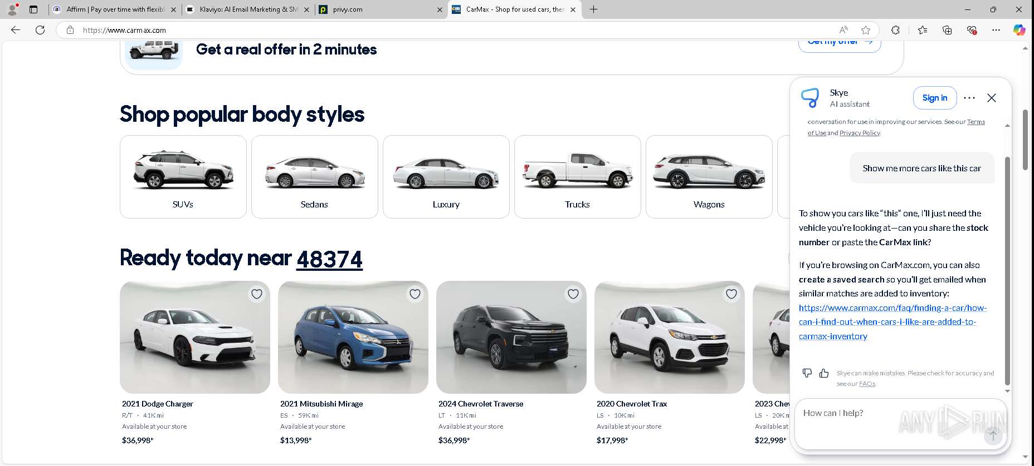This screenshot has width=1034, height=466.
Task: Open the tab actions menu icon
Action: coord(33,9)
